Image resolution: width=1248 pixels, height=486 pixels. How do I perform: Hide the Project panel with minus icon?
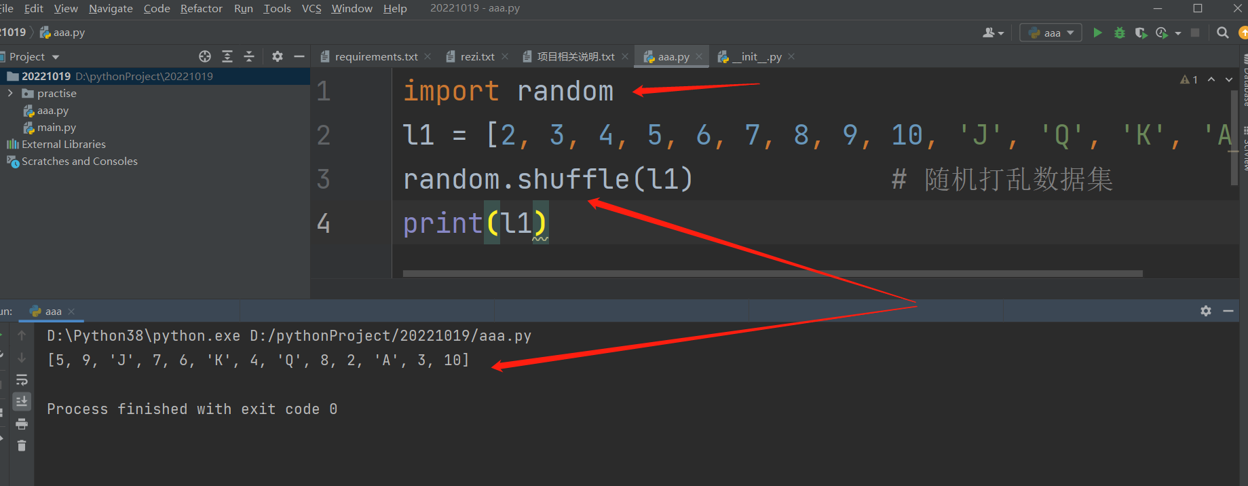click(299, 56)
